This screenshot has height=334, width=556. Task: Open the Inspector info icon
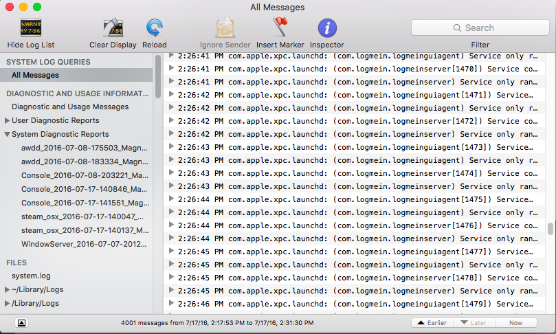click(x=327, y=28)
